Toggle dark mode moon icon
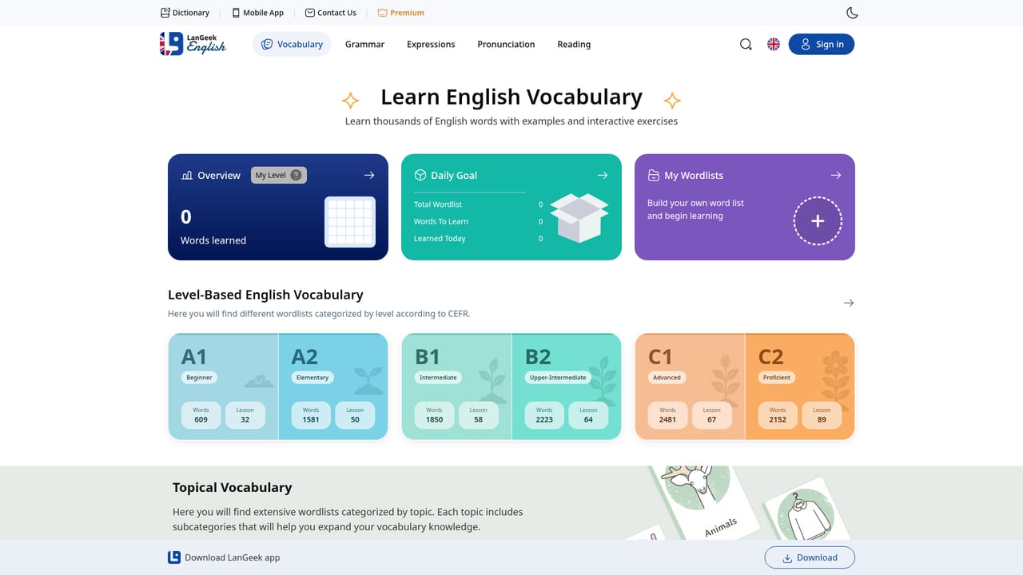Viewport: 1023px width, 575px height. [852, 13]
